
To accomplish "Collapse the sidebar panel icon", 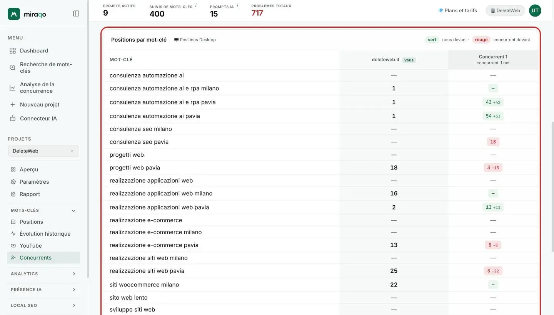I will tap(76, 13).
